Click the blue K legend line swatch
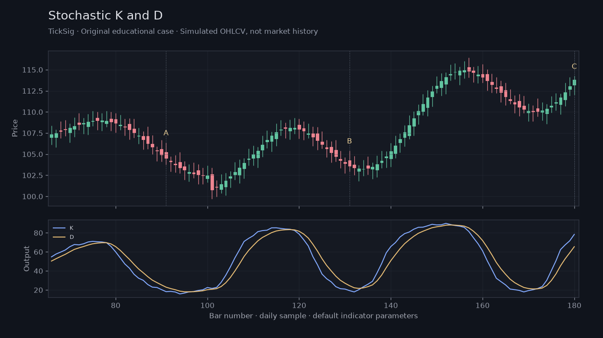The height and width of the screenshot is (338, 603). (59, 228)
